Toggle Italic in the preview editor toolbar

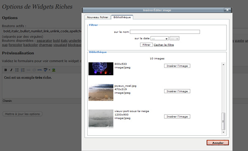point(11,70)
